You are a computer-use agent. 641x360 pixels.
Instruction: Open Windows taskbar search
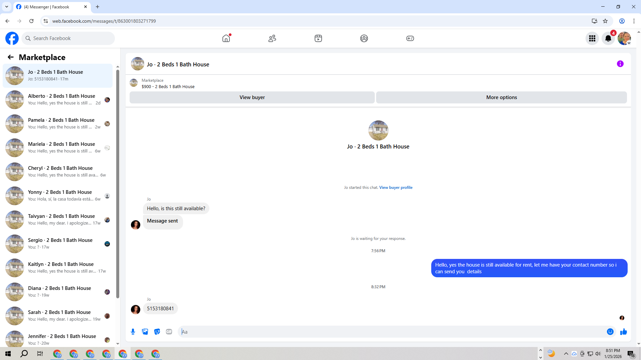pos(24,354)
